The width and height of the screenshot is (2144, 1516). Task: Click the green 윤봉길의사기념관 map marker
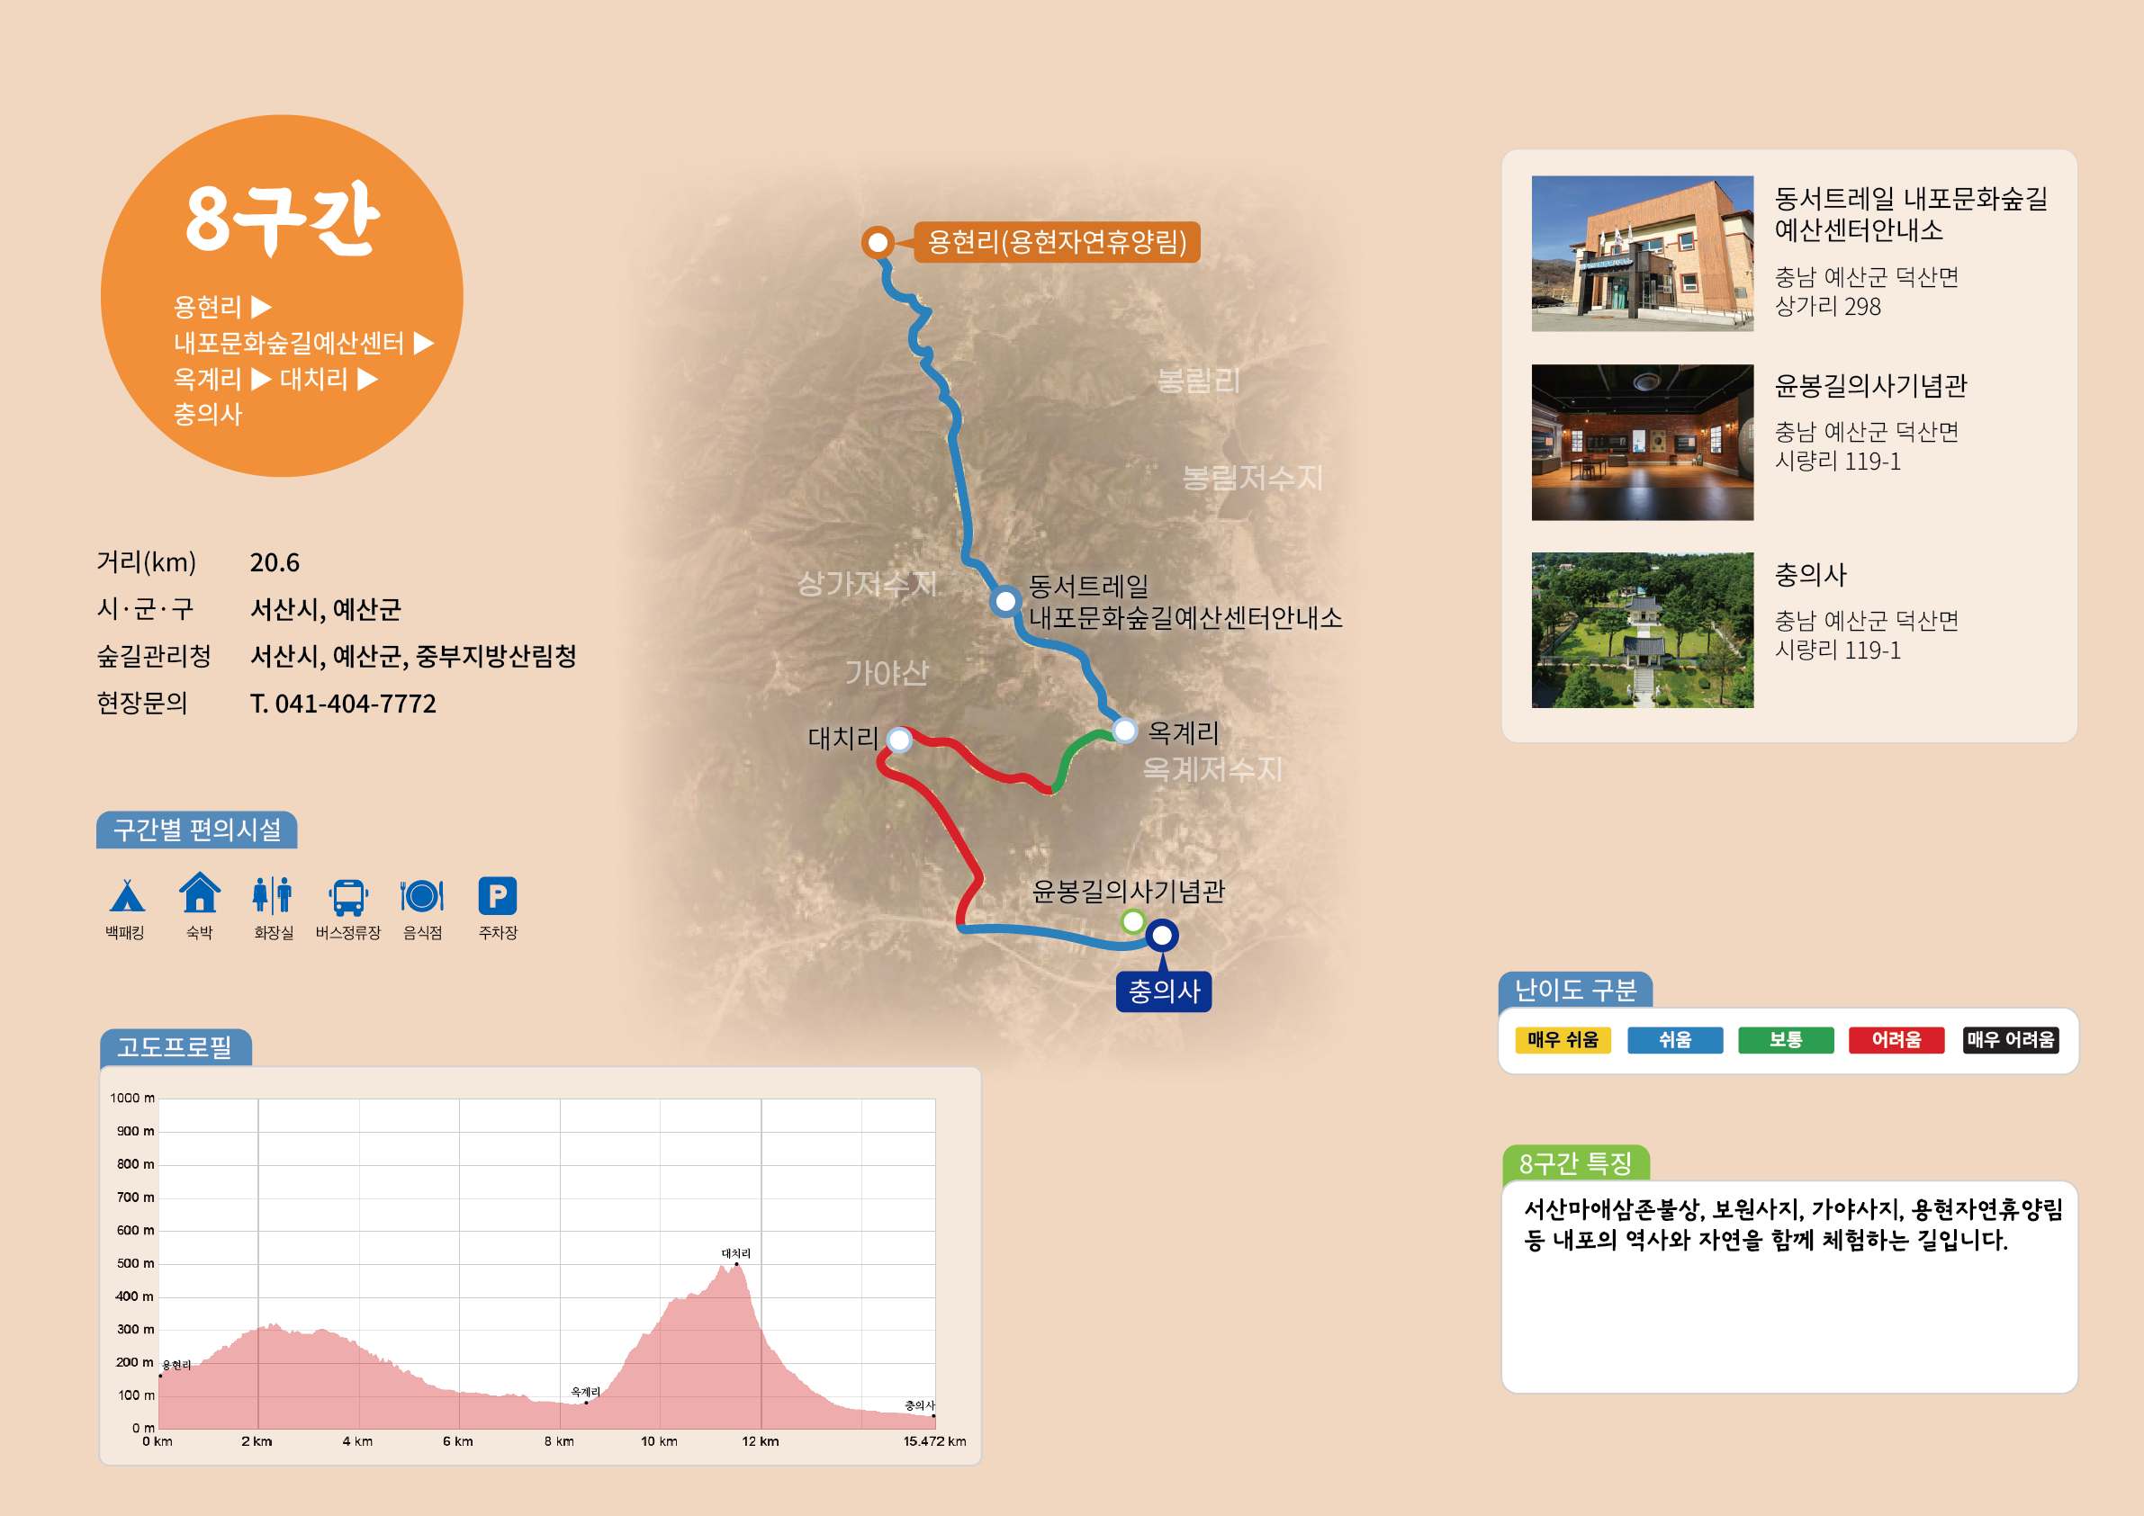[1132, 921]
